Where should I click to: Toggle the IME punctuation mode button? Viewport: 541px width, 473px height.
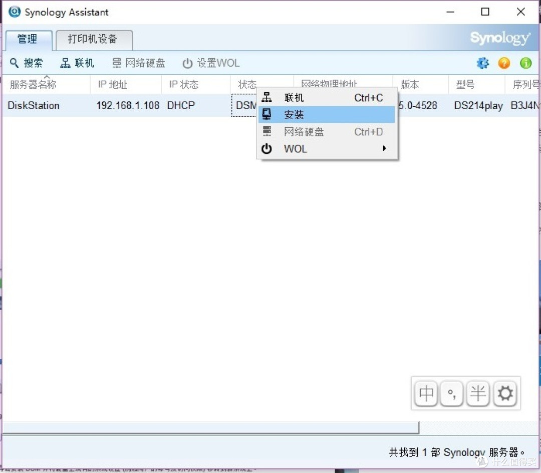[x=452, y=393]
